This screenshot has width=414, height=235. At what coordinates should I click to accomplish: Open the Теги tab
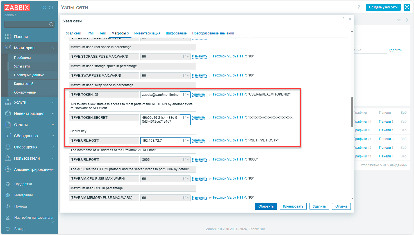pyautogui.click(x=103, y=33)
